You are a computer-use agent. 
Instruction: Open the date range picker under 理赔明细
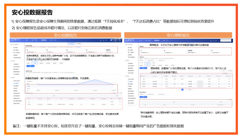tap(156, 60)
